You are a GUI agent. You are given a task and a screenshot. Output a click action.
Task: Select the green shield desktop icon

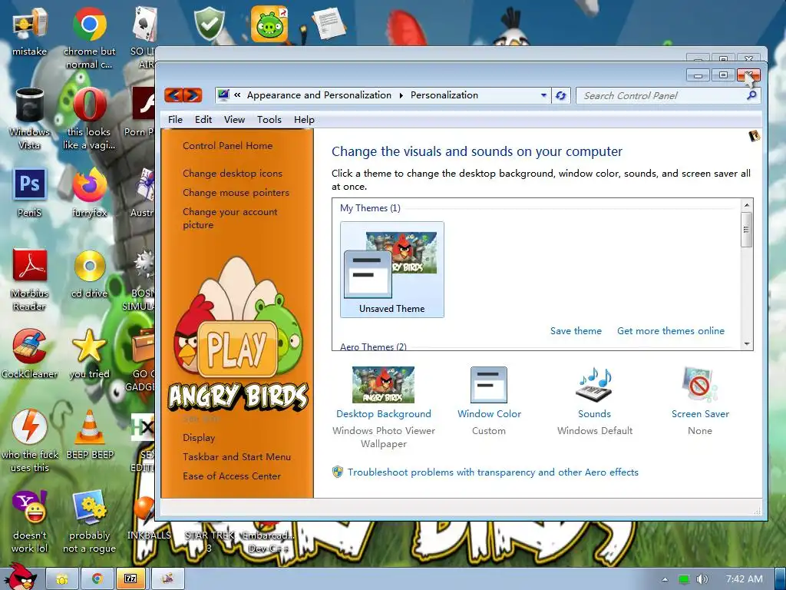[210, 23]
